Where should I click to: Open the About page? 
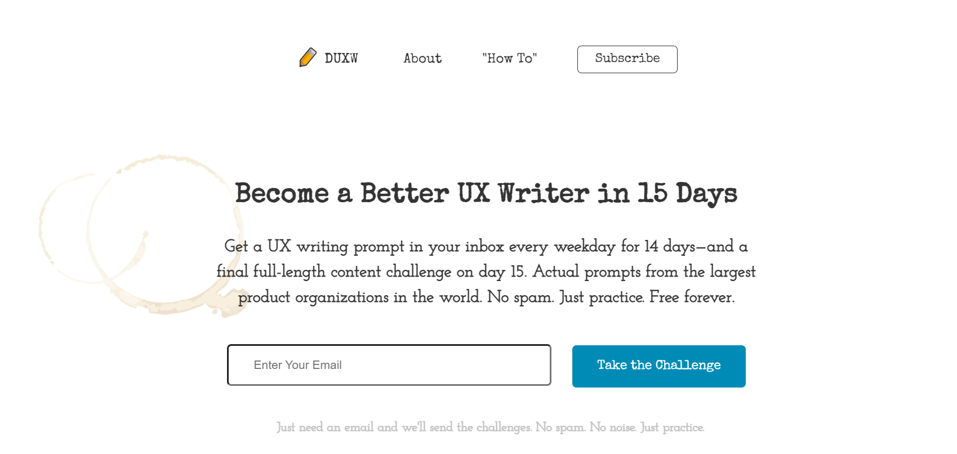(x=422, y=59)
